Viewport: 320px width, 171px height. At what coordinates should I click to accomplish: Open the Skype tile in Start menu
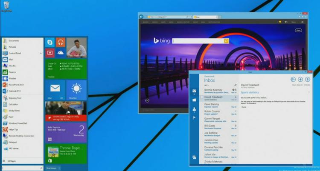click(50, 43)
